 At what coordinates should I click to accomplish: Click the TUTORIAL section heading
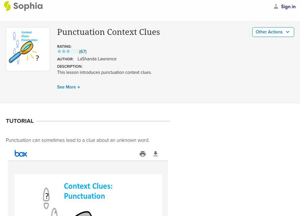click(x=20, y=121)
